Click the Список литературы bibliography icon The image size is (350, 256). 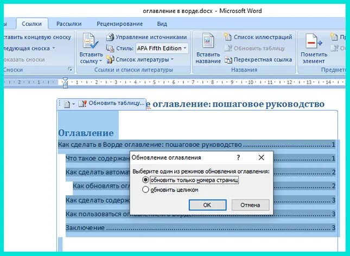pyautogui.click(x=110, y=60)
